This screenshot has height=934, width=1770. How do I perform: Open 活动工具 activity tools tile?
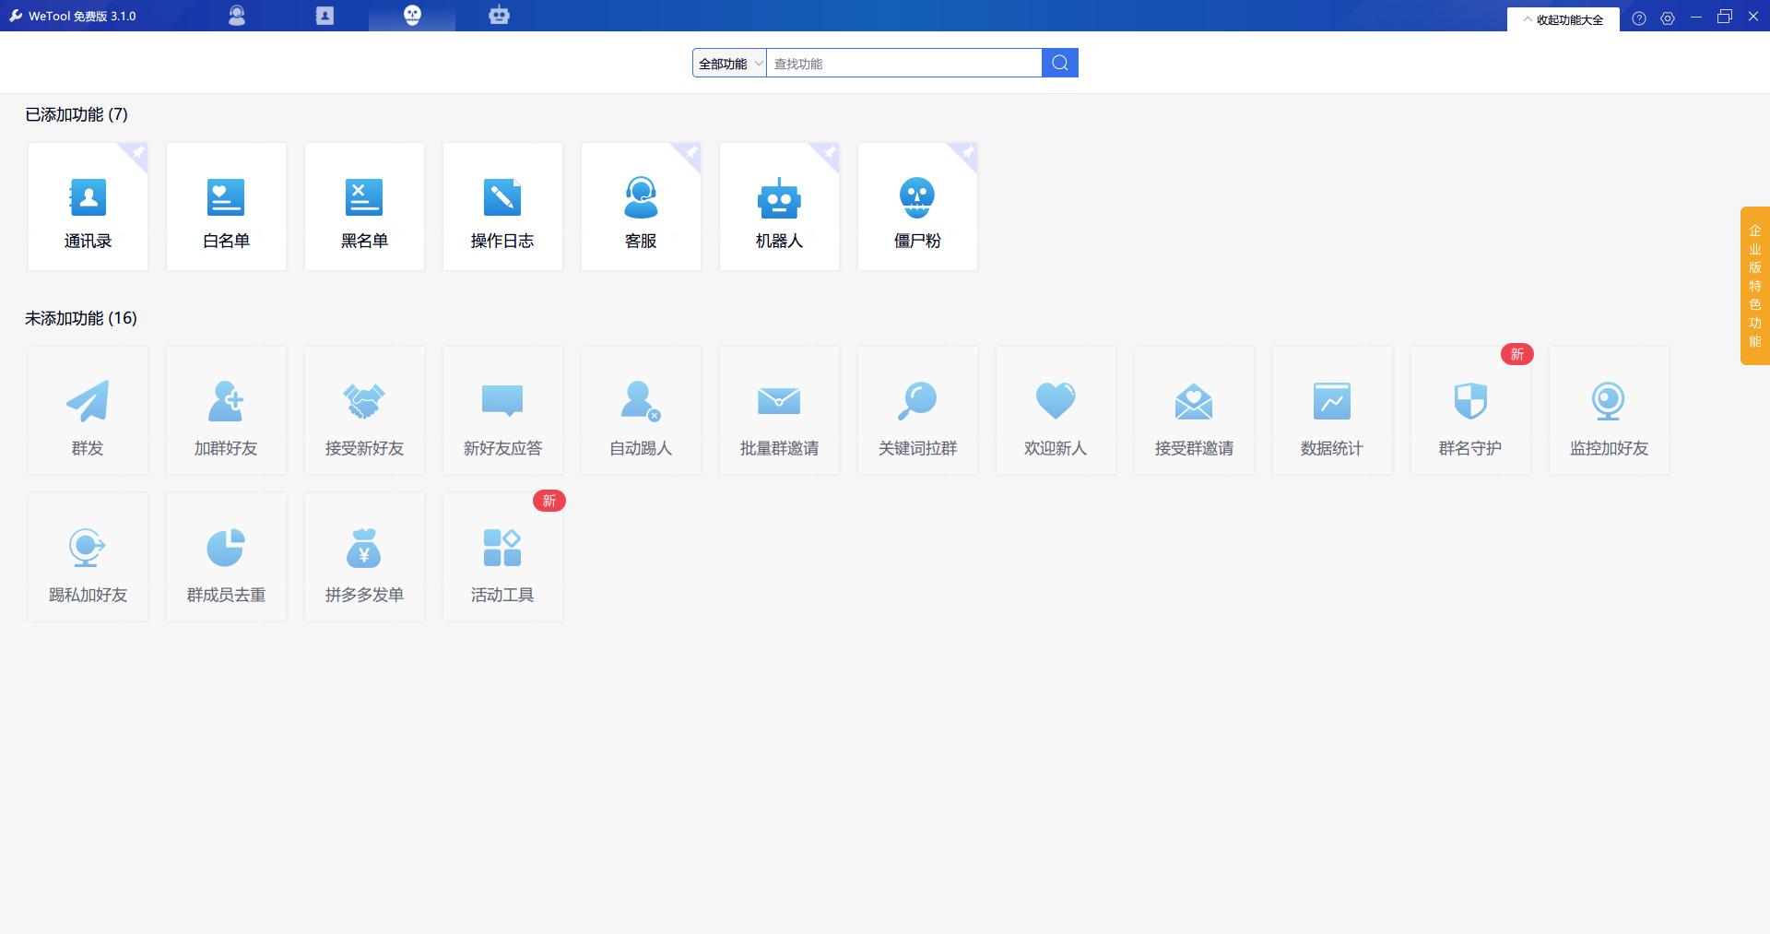502,558
